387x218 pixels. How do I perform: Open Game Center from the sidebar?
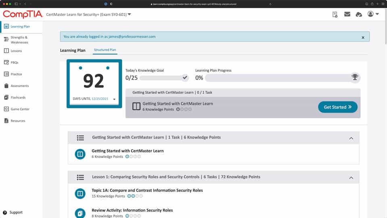[20, 109]
